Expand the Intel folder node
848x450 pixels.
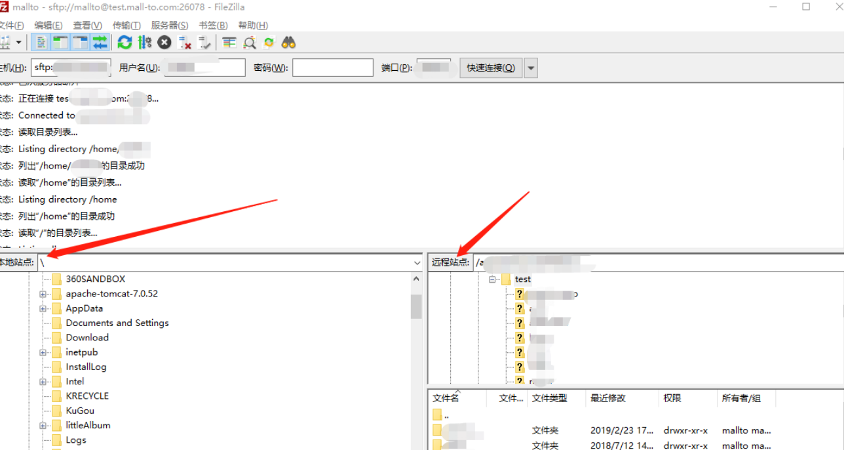click(43, 381)
